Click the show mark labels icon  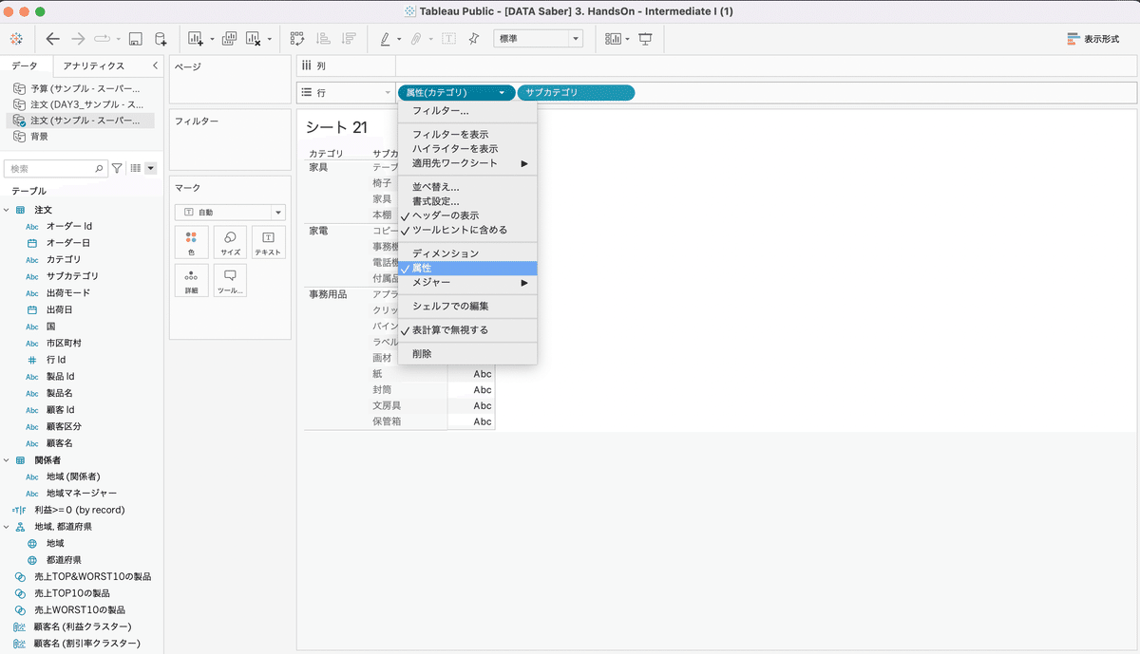tap(448, 39)
